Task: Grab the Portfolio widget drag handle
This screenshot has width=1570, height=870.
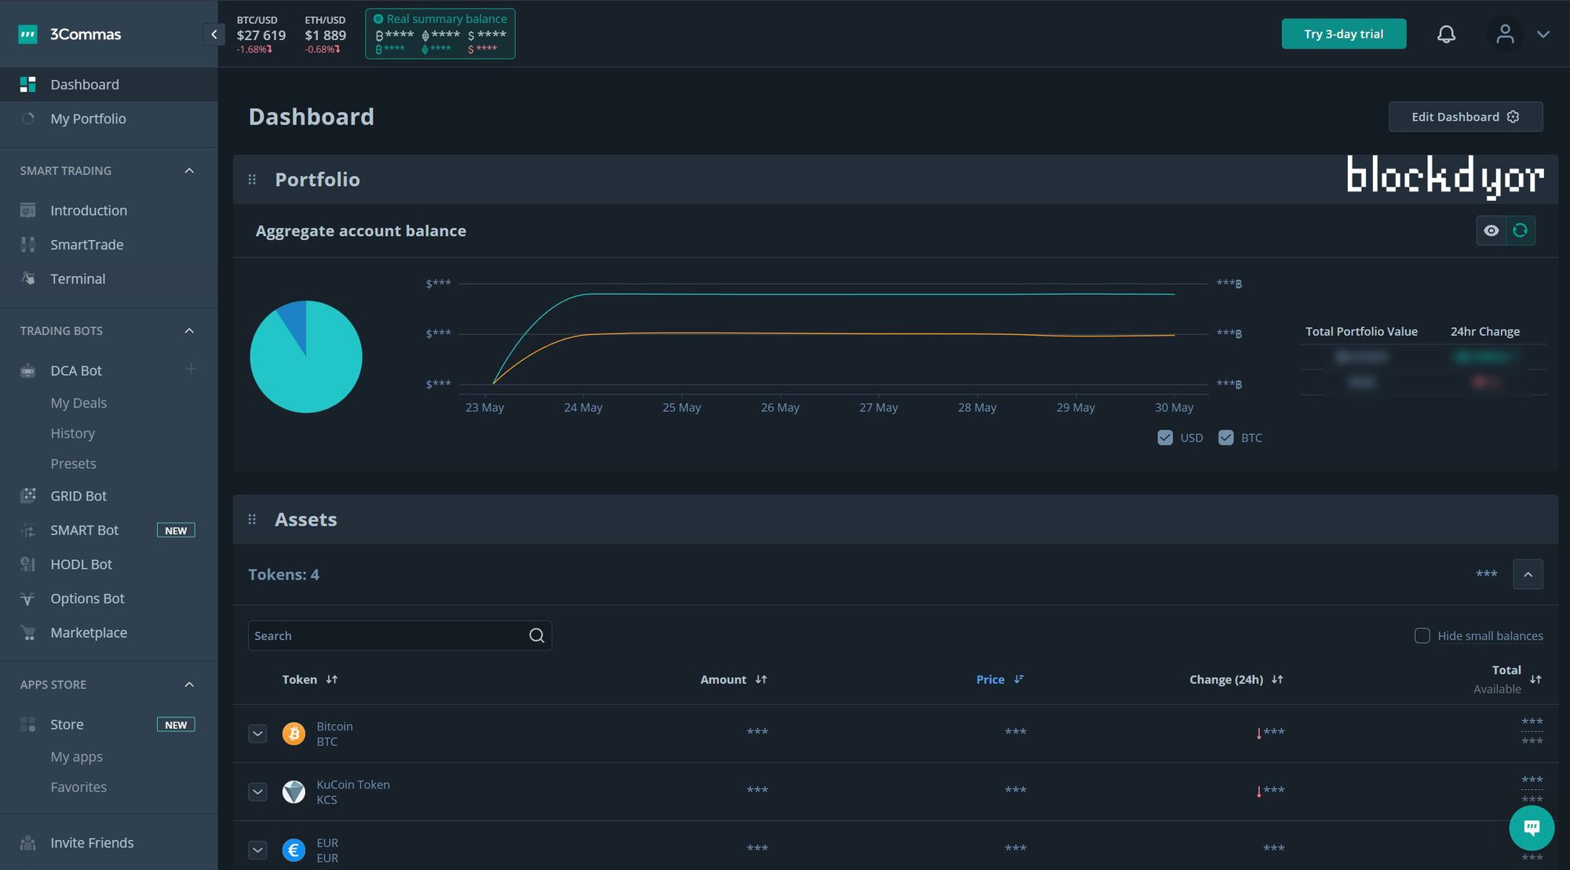Action: [252, 180]
